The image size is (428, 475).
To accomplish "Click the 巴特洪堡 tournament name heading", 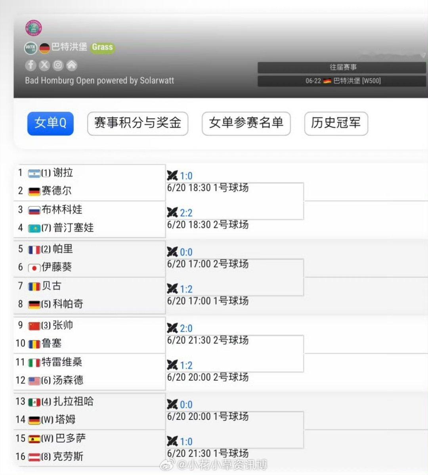I will [69, 47].
